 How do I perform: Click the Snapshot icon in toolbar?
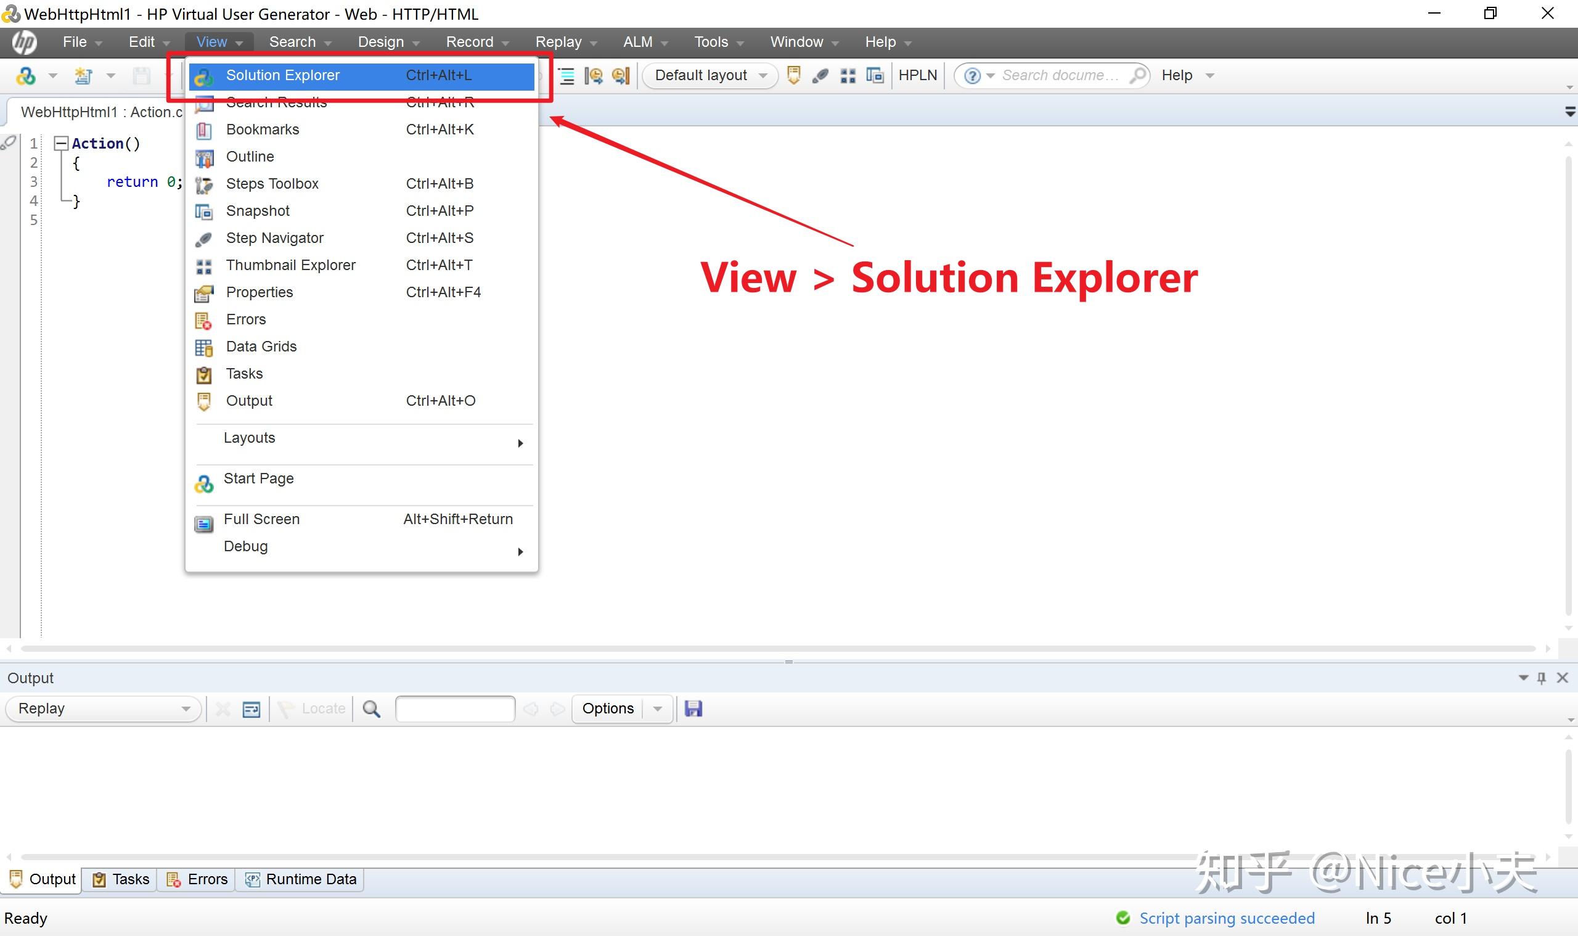(x=875, y=76)
